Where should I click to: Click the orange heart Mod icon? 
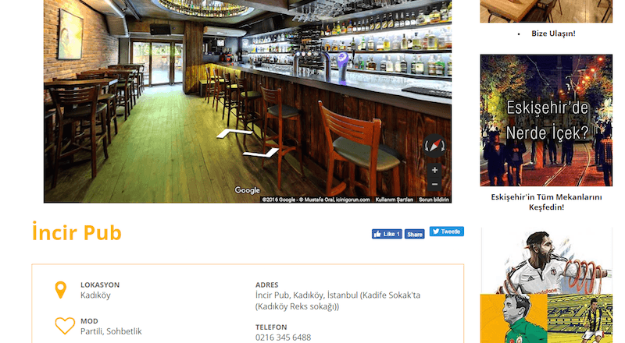tap(65, 326)
